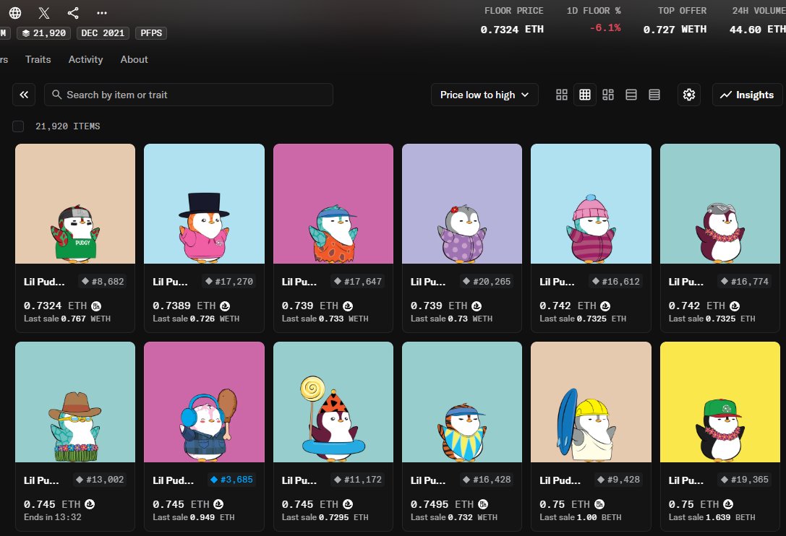Click 'Last sale 0.949 ETH' text
786x536 pixels.
point(194,517)
